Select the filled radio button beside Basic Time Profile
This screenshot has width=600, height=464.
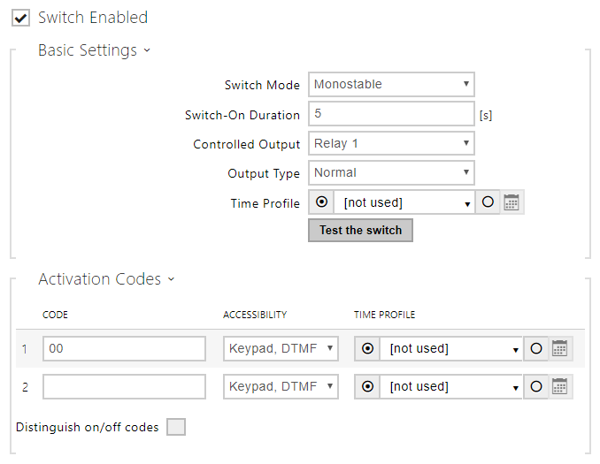(321, 202)
